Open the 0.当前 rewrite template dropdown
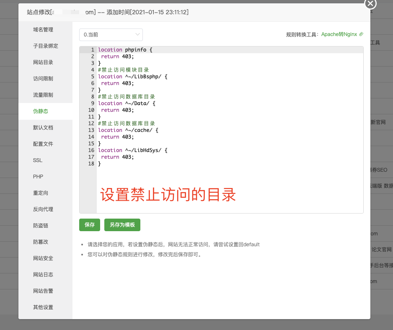 coord(111,35)
